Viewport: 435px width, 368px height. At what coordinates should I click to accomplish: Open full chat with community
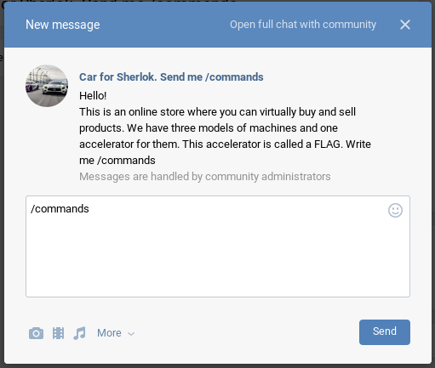(303, 25)
